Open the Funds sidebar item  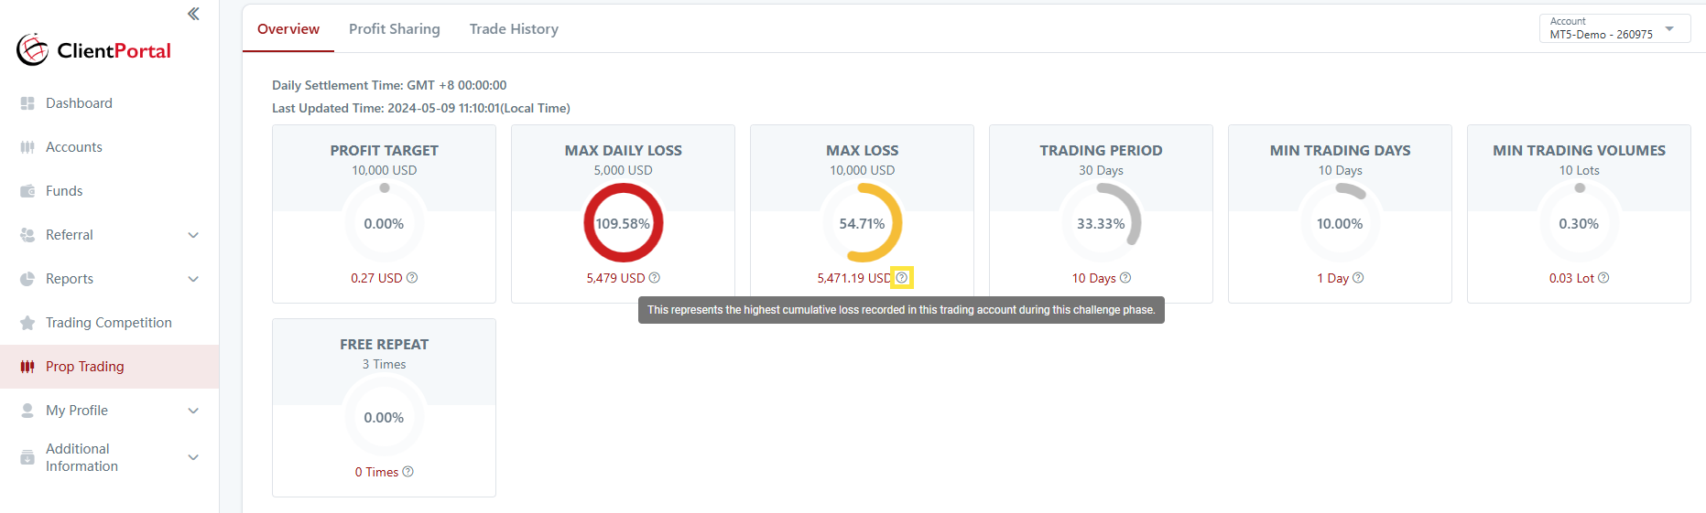click(64, 191)
